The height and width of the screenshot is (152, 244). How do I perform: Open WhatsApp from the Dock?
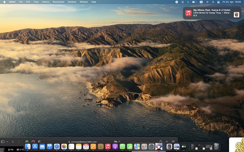[x=122, y=147]
